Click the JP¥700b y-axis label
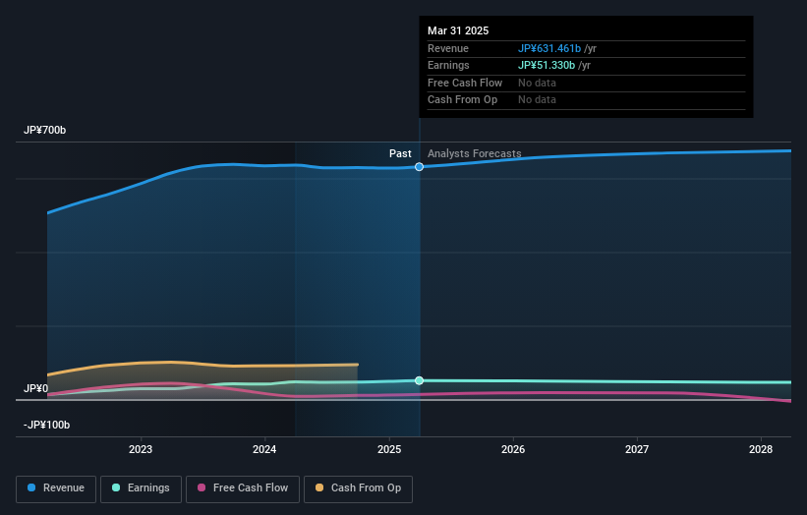This screenshot has height=515, width=807. tap(45, 130)
